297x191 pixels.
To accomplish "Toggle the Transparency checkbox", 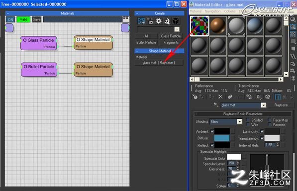I will pyautogui.click(x=262, y=138).
